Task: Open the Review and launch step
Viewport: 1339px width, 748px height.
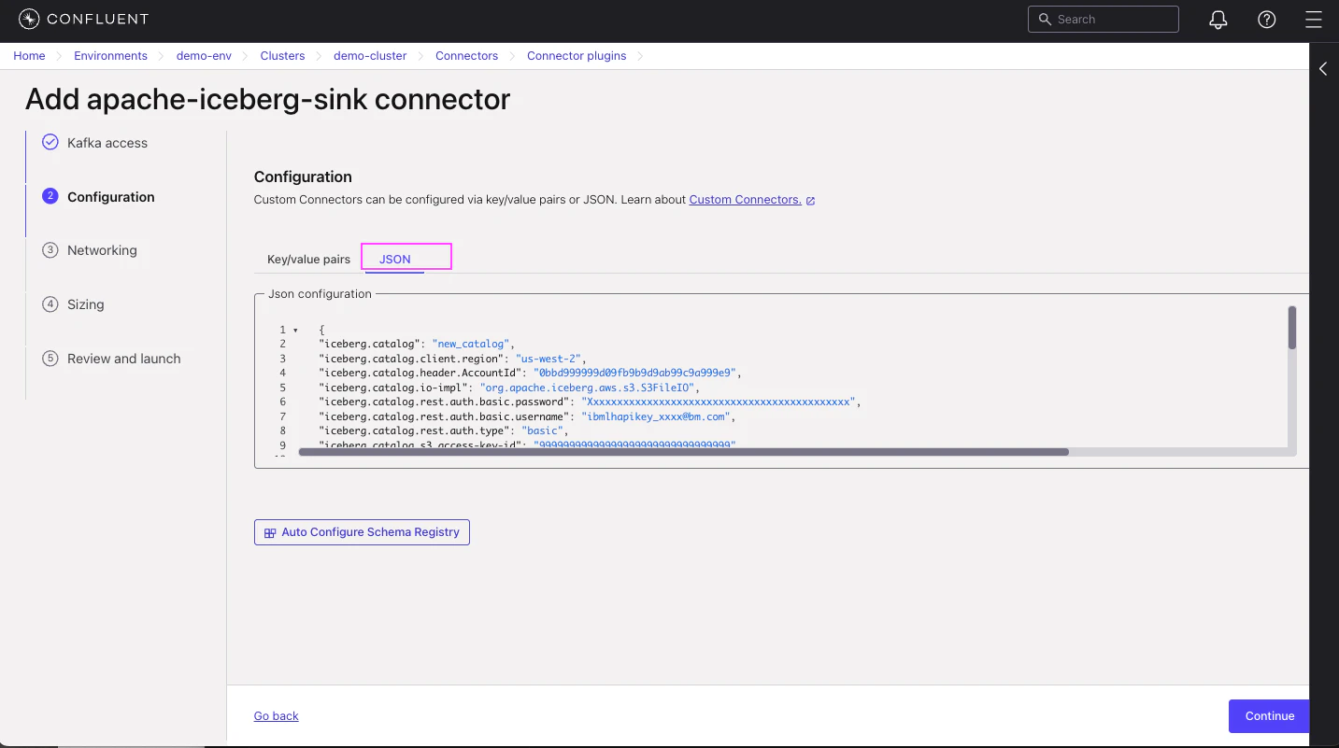Action: pos(124,359)
